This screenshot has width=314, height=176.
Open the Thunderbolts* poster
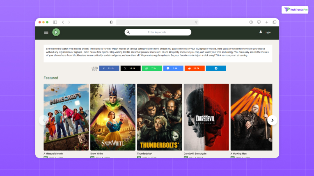[x=160, y=117]
